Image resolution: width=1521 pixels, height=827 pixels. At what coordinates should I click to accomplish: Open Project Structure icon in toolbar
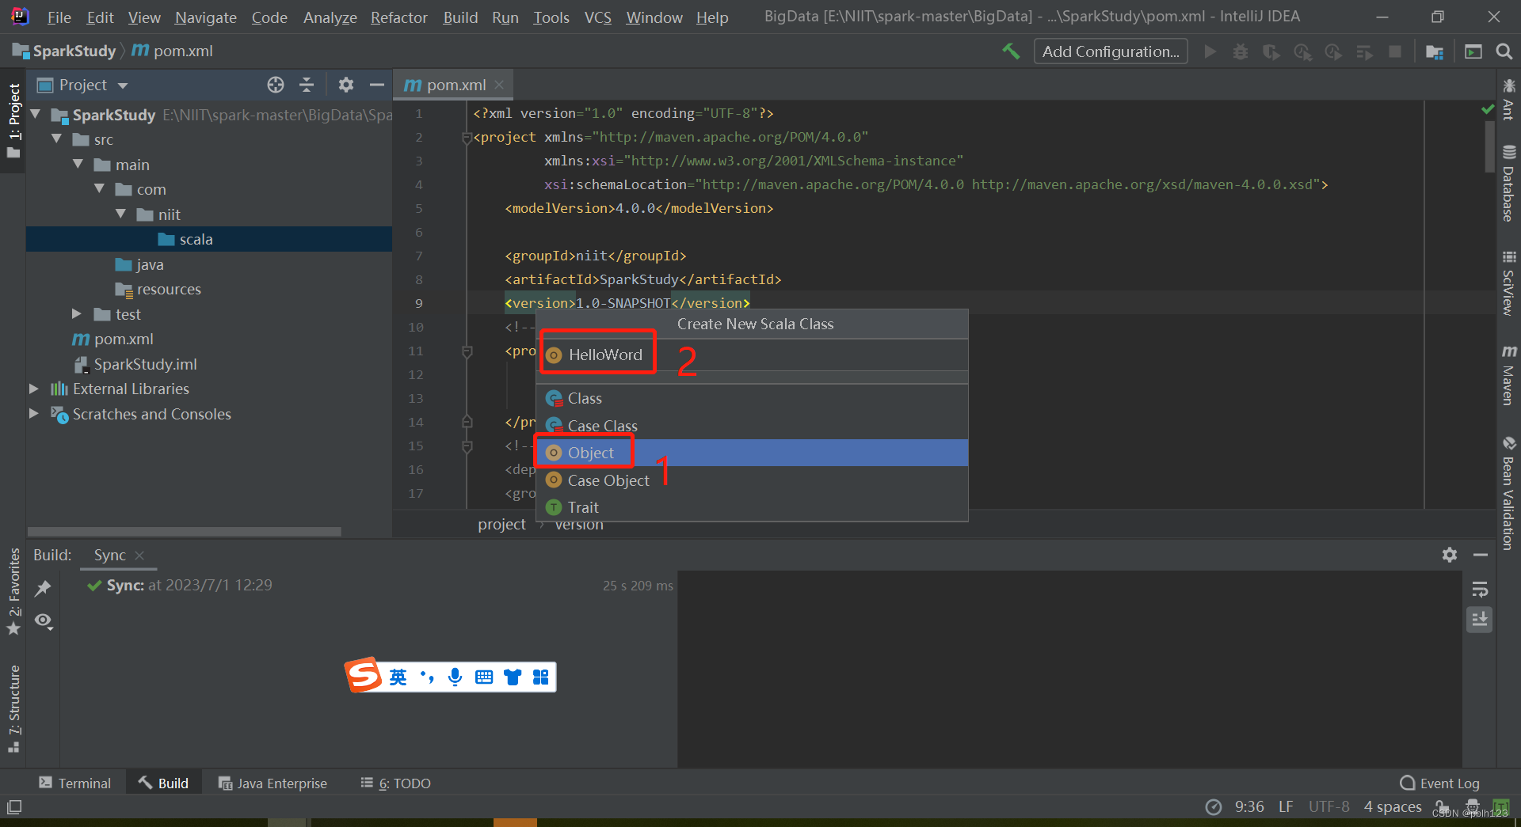click(x=1434, y=51)
